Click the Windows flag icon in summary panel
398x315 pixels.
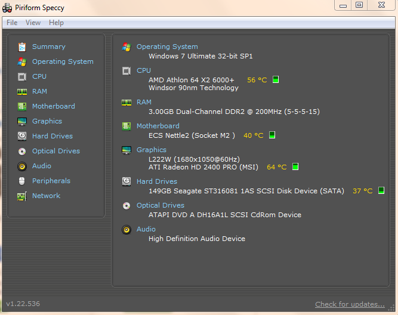[x=127, y=47]
